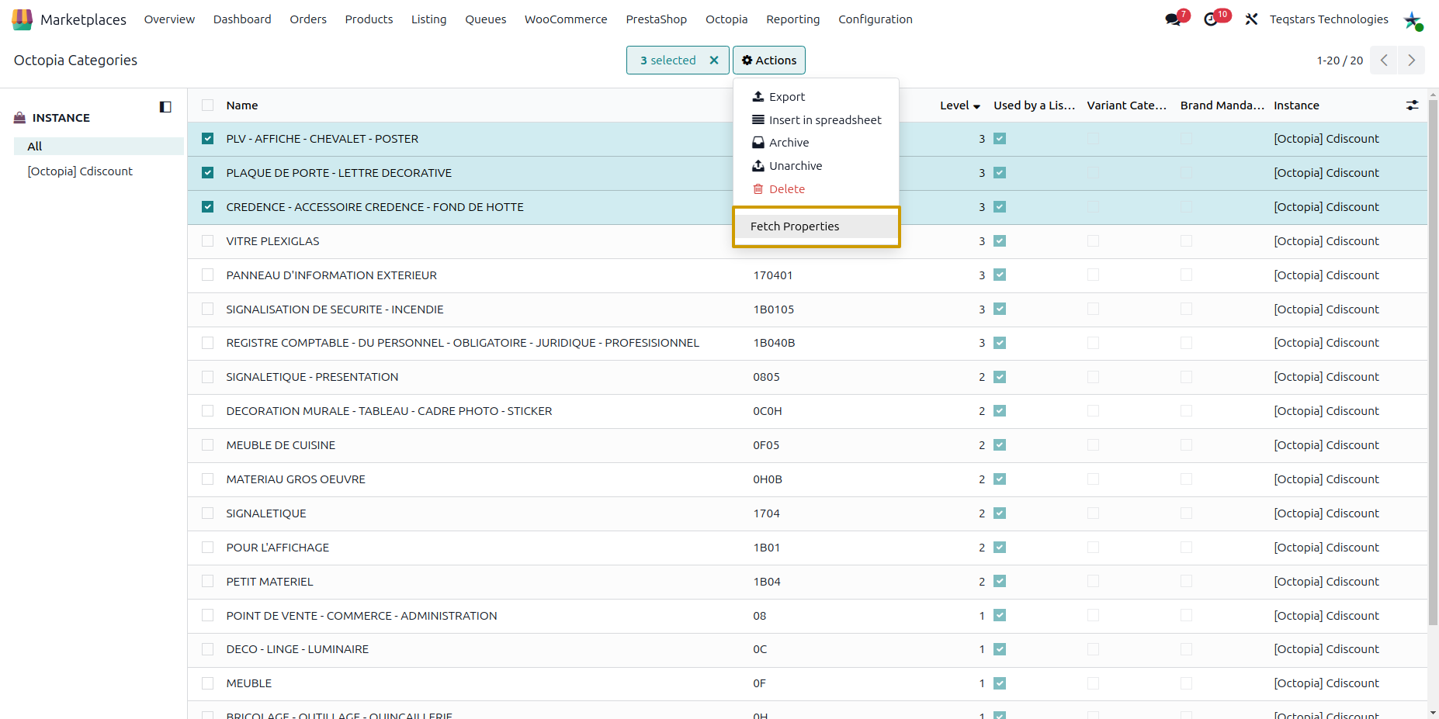1439x719 pixels.
Task: Collapse the Instance side panel
Action: point(165,107)
